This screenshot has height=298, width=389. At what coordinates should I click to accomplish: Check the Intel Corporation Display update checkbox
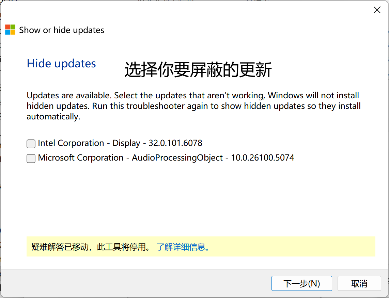(x=31, y=144)
